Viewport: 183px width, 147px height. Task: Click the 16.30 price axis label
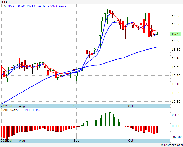pos(176,67)
